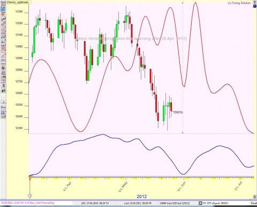The image size is (257, 207).
Task: Click the Move tool button
Action: tap(3, 107)
